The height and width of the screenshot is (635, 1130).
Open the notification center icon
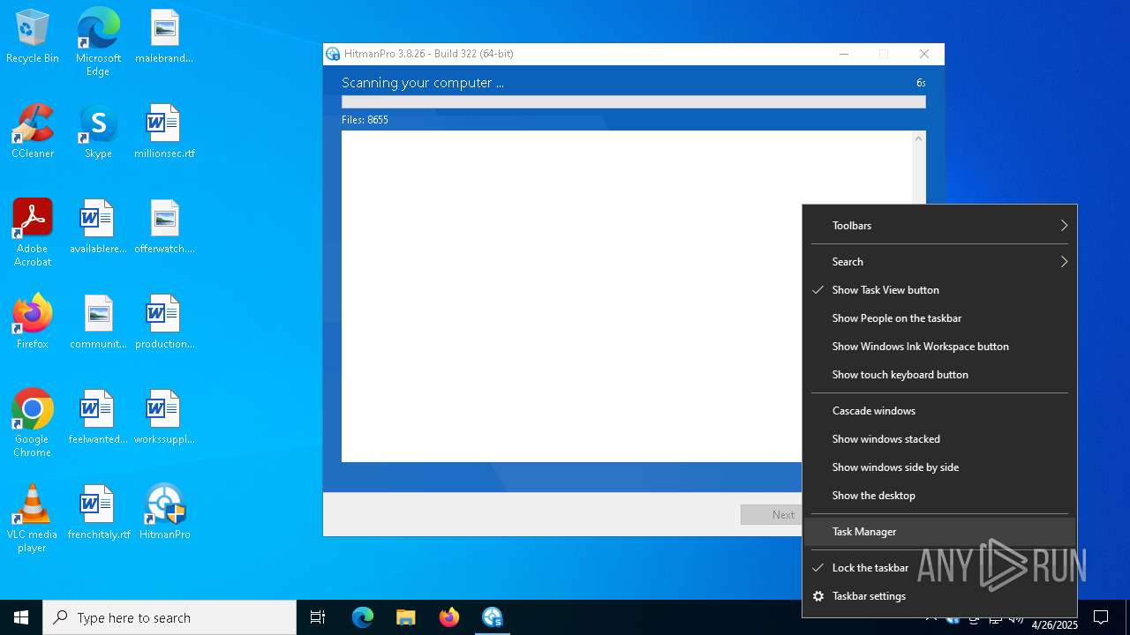coord(1101,617)
